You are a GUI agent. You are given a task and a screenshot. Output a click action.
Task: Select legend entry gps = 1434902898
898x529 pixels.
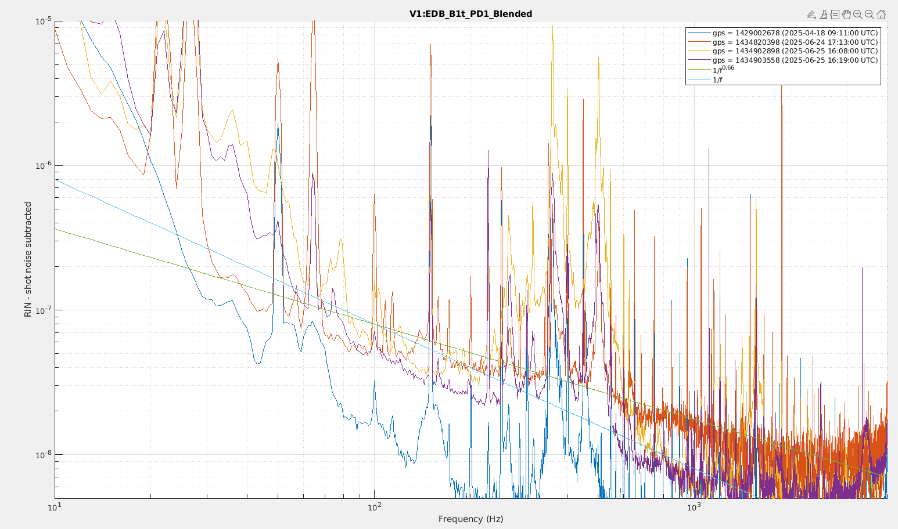tap(783, 51)
